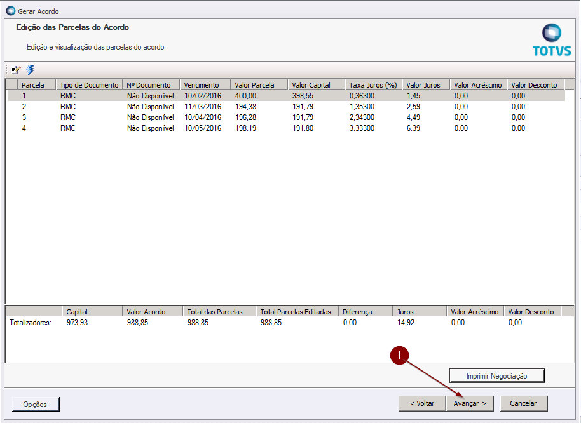Image resolution: width=581 pixels, height=423 pixels.
Task: Click the lightning bolt toolbar icon
Action: [x=31, y=70]
